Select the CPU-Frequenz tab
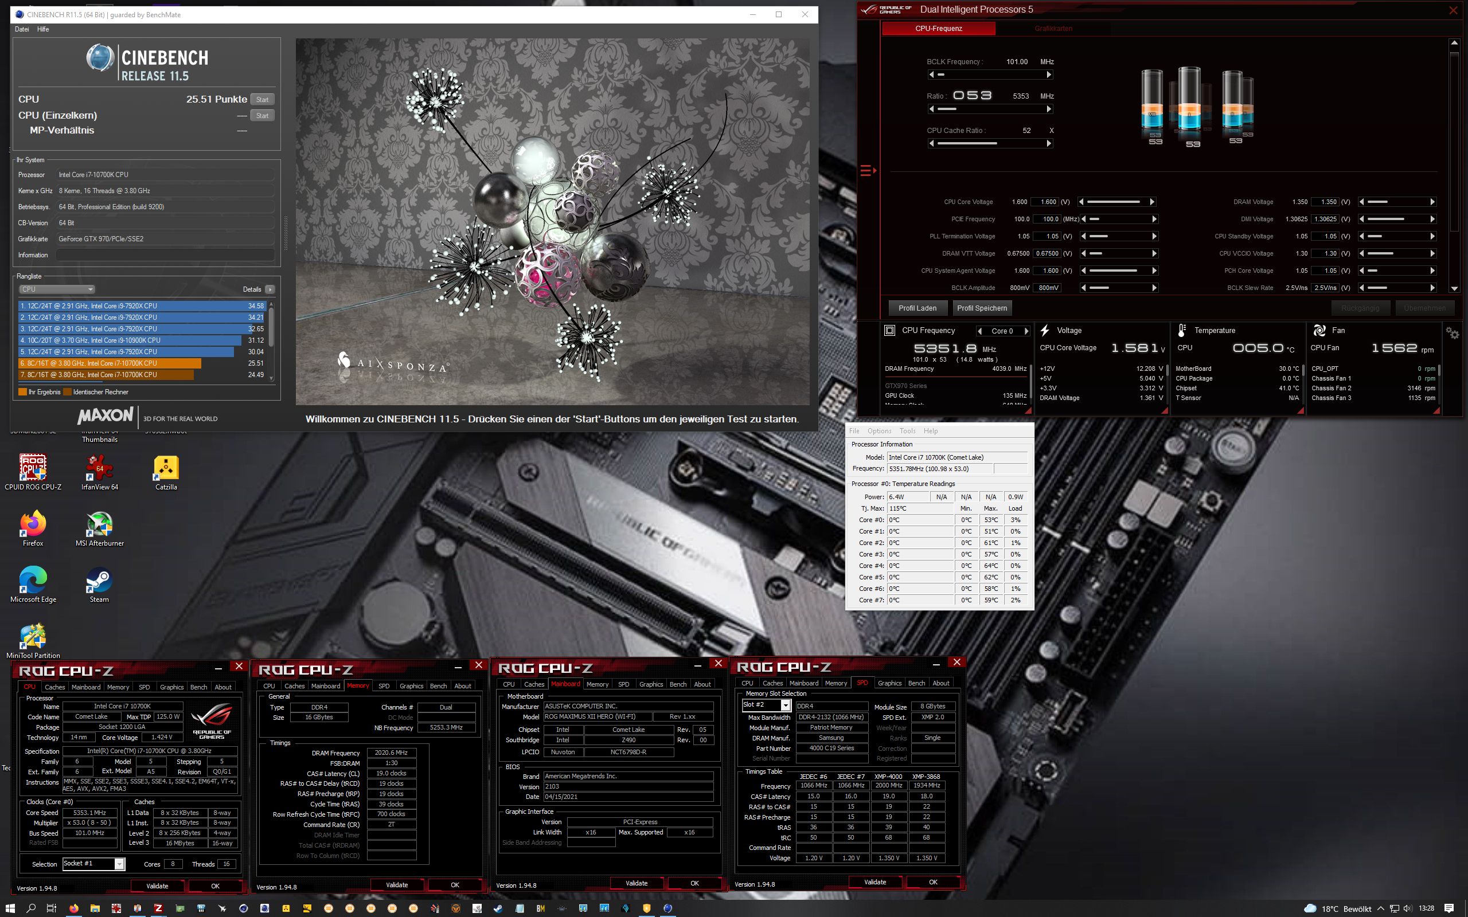1468x917 pixels. coord(938,29)
